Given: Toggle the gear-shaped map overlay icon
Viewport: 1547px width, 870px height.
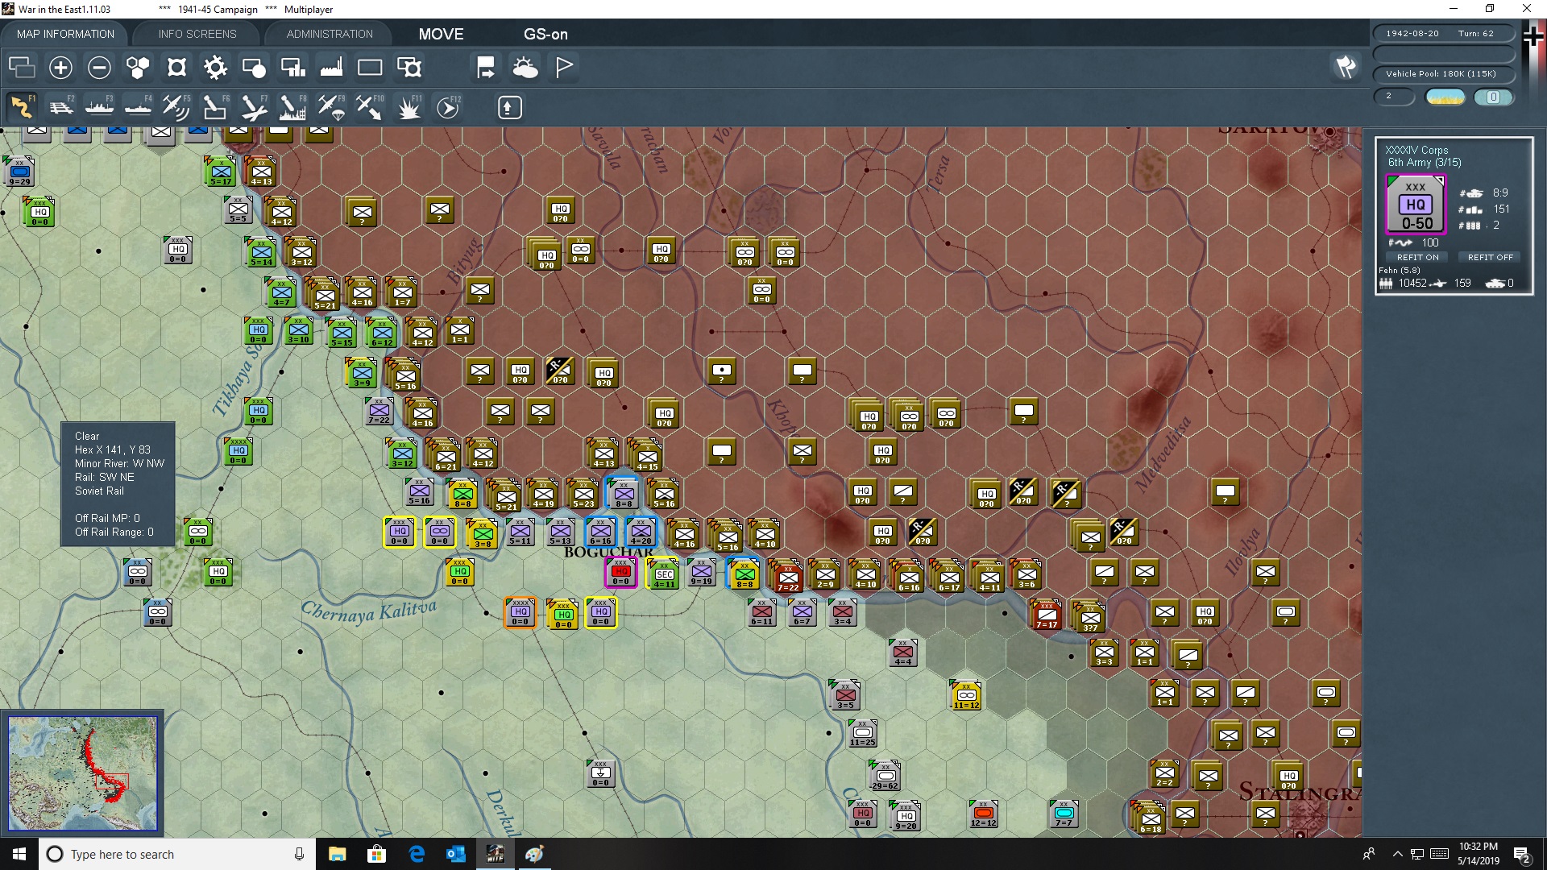Looking at the screenshot, I should pyautogui.click(x=215, y=68).
